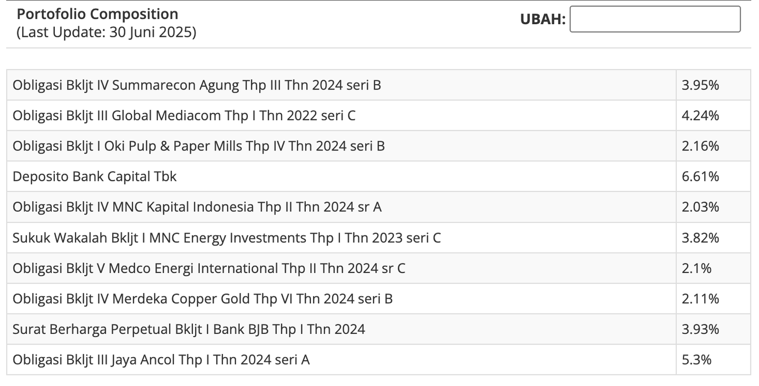Click the 2.16% allocation value
The image size is (759, 386).
click(x=700, y=146)
